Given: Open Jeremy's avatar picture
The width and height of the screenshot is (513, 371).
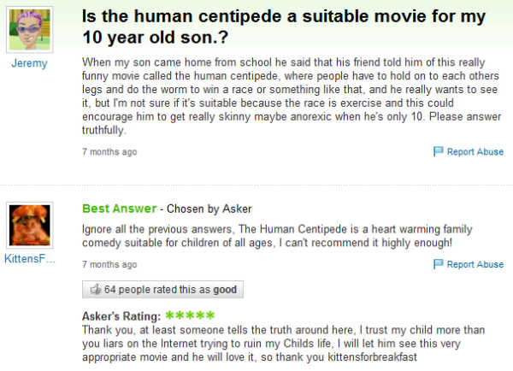Looking at the screenshot, I should 29,31.
